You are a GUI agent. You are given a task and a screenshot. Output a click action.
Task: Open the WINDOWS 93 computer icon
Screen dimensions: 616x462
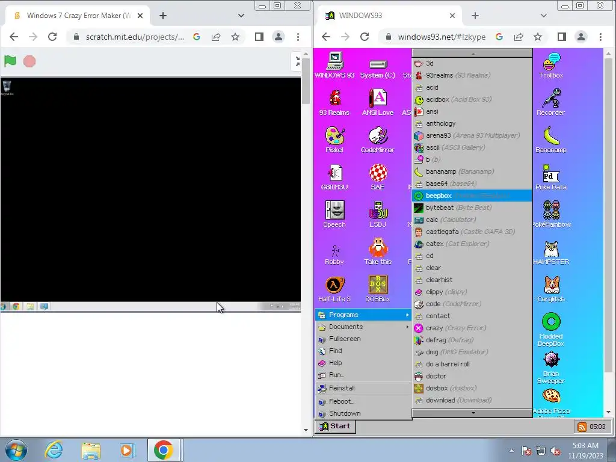tap(334, 66)
